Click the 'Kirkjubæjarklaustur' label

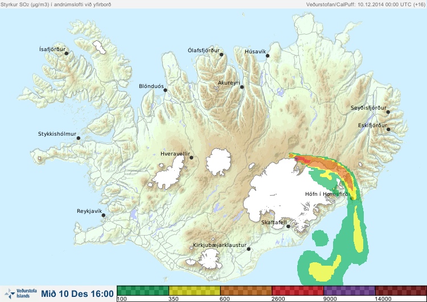pyautogui.click(x=220, y=245)
